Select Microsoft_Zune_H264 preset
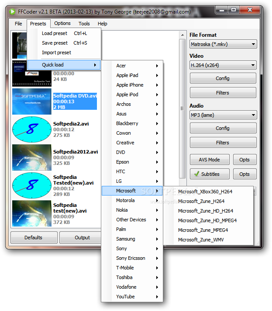The image size is (272, 311). [208, 201]
